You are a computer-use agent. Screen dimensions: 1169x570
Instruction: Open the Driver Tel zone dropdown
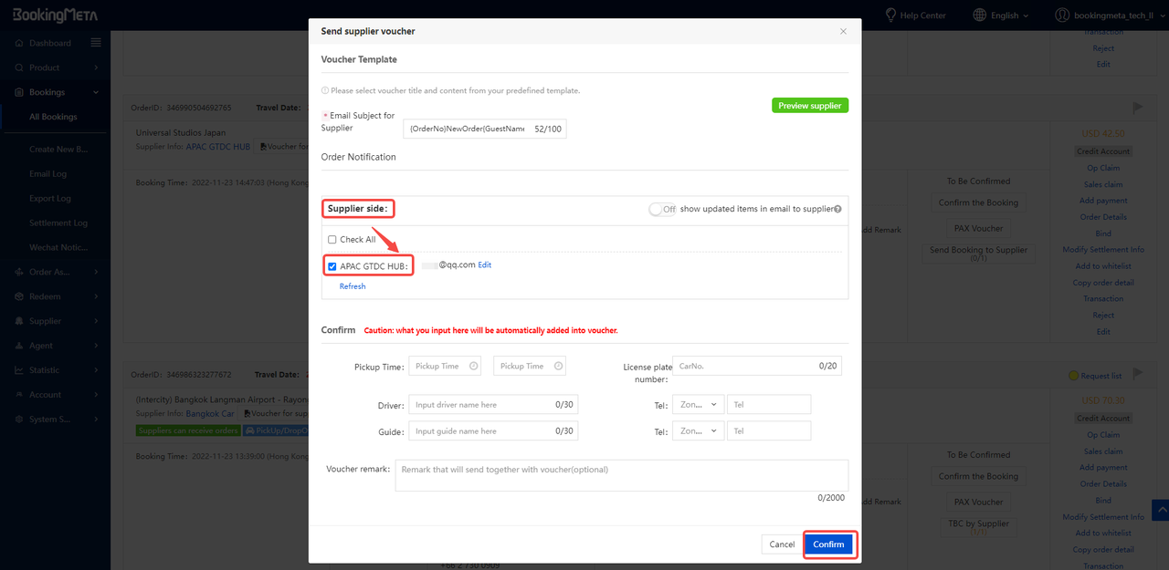pos(699,404)
